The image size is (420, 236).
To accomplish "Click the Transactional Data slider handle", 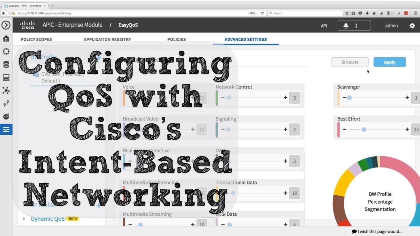I will point(233,193).
